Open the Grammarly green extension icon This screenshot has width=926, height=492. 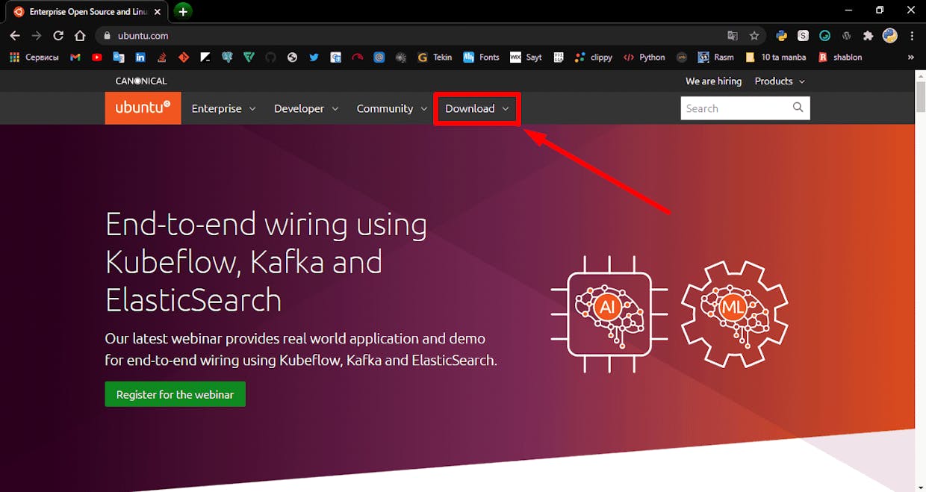click(824, 35)
